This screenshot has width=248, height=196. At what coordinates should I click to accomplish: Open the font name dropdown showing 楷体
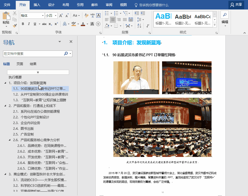point(32,16)
